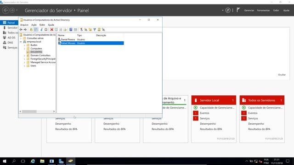Open File Explorer from taskbar
Screen dimensions: 294x165
42,161
